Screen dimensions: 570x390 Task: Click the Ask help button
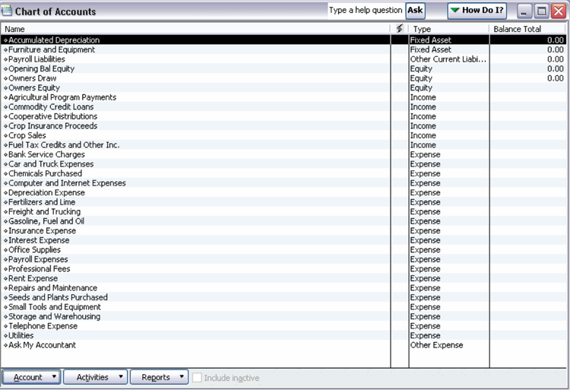(x=415, y=11)
